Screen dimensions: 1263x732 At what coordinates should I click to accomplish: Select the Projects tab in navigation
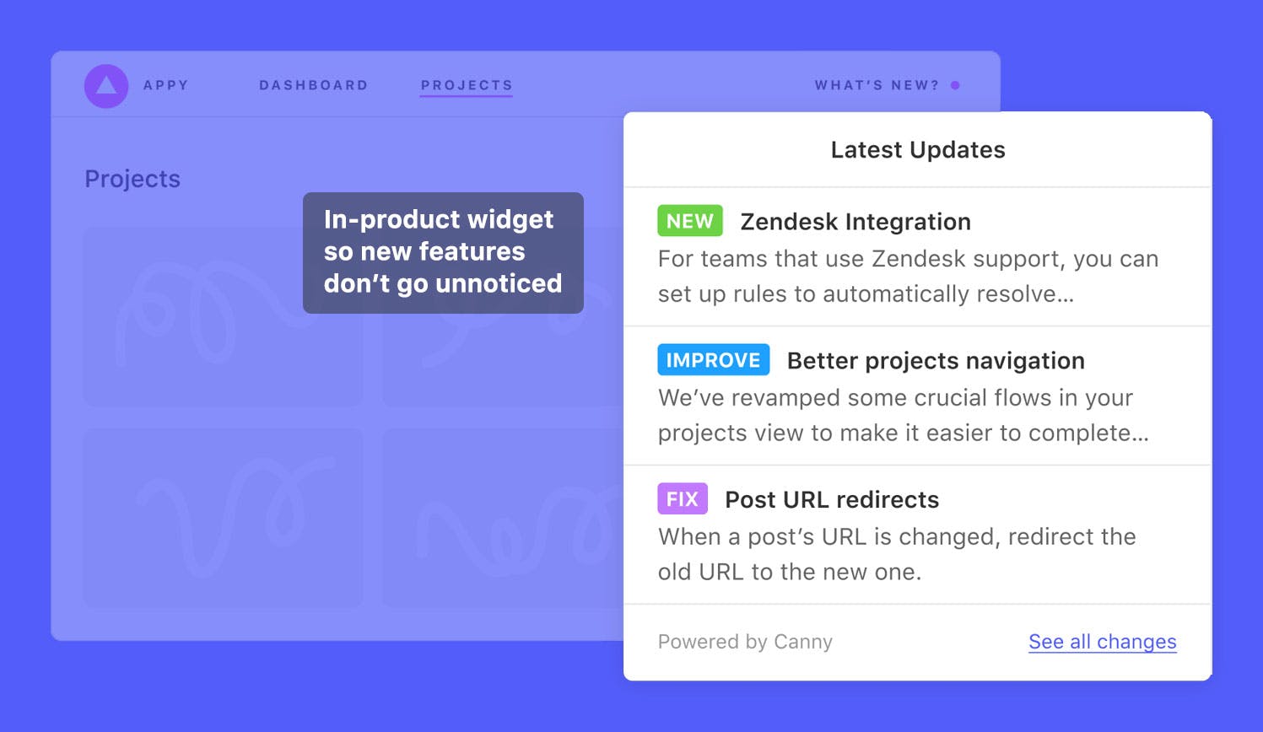click(x=467, y=85)
